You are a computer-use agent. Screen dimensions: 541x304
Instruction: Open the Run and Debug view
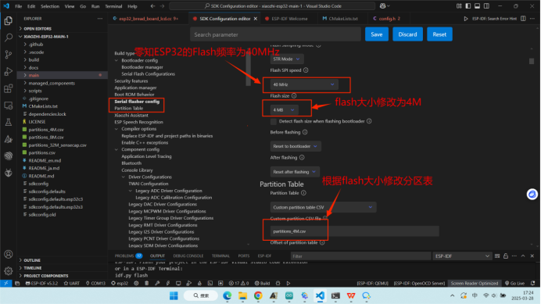tap(9, 71)
